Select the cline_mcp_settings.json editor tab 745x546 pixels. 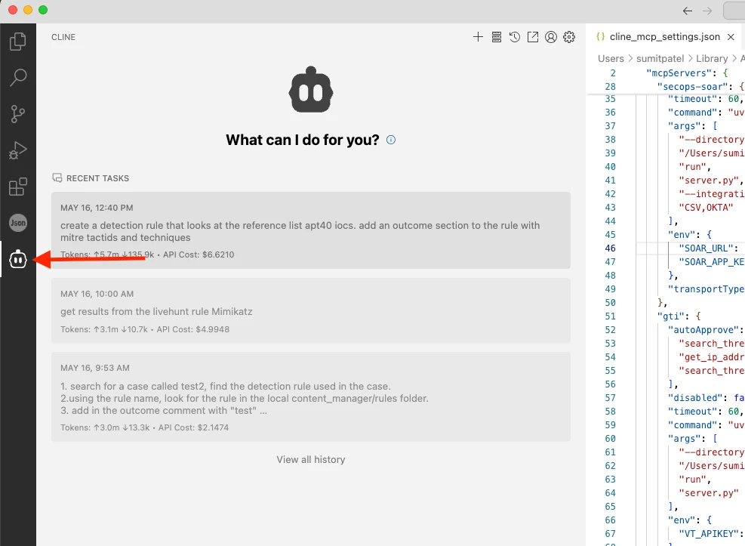(665, 36)
